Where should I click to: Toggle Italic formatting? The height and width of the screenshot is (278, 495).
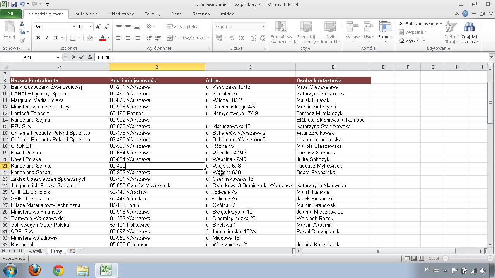[47, 38]
